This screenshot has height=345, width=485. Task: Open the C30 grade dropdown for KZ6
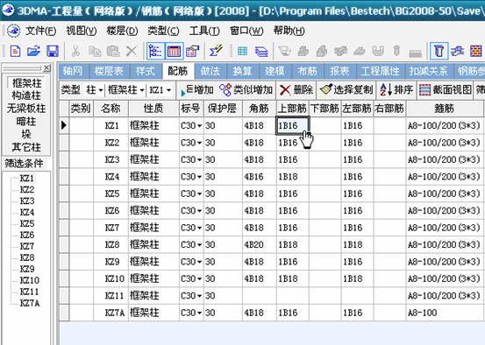pyautogui.click(x=199, y=211)
